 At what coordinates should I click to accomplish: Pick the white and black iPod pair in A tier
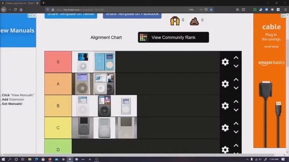click(104, 84)
